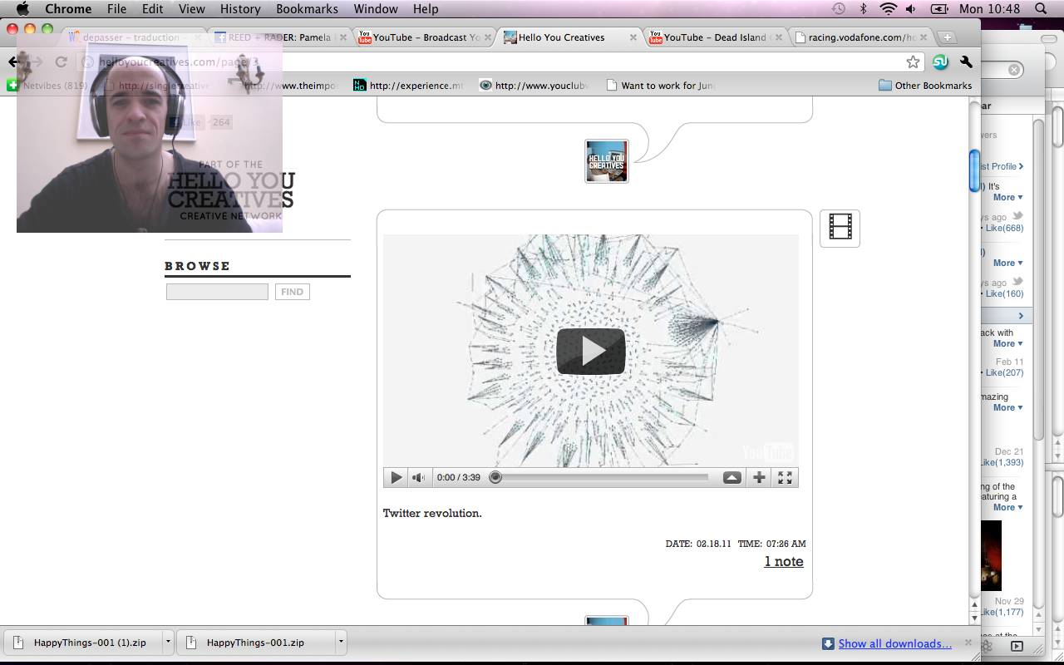Click the video progress seek bar
Screen dimensions: 1064x665
[603, 477]
